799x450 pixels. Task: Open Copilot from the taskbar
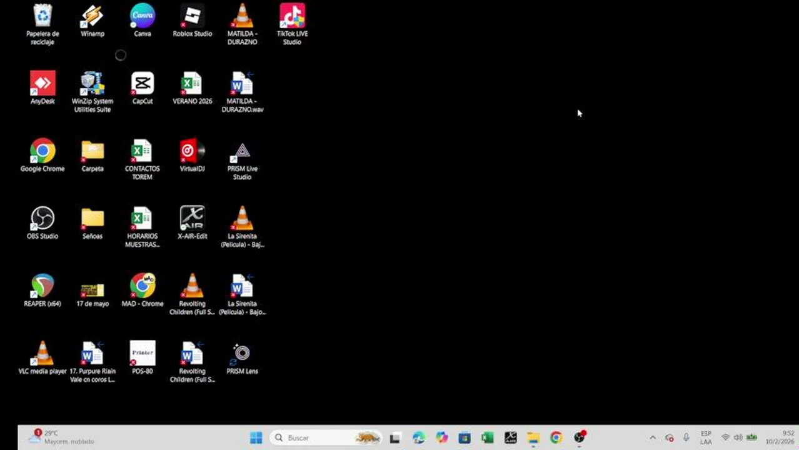441,437
